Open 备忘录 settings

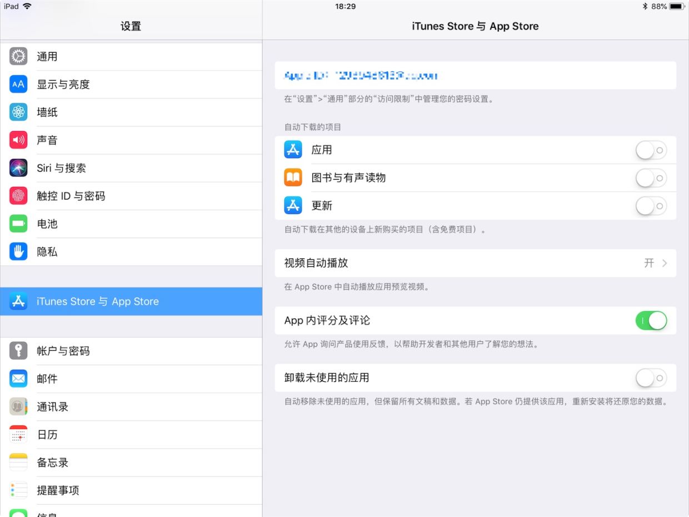coord(131,462)
